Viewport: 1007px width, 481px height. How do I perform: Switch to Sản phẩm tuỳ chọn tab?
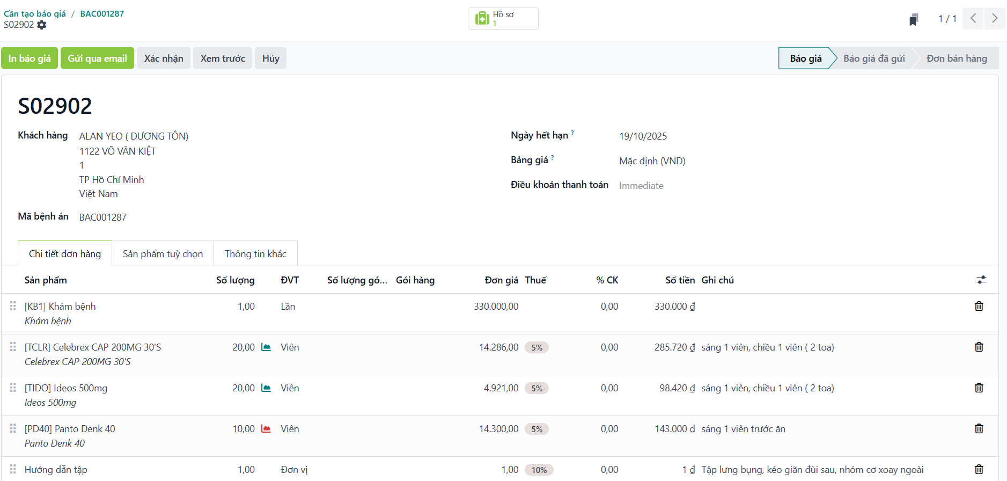tap(163, 254)
